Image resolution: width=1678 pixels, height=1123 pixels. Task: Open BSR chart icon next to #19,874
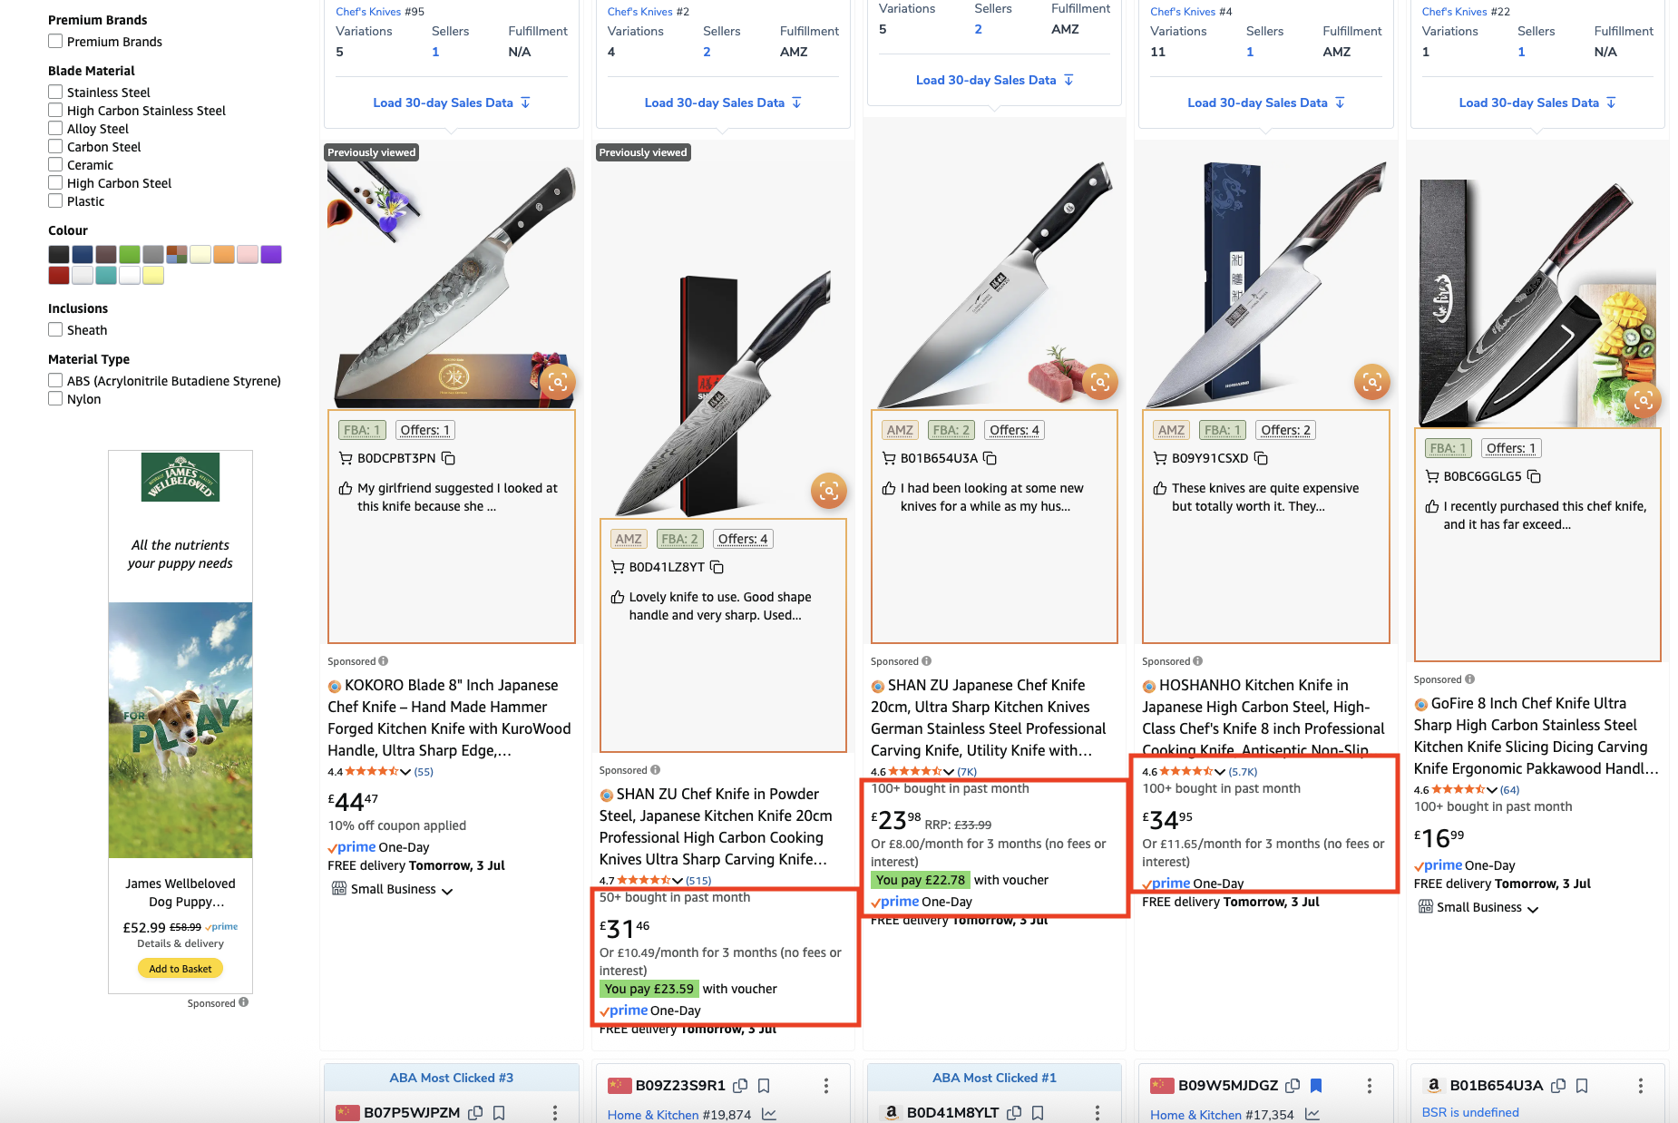click(x=769, y=1115)
